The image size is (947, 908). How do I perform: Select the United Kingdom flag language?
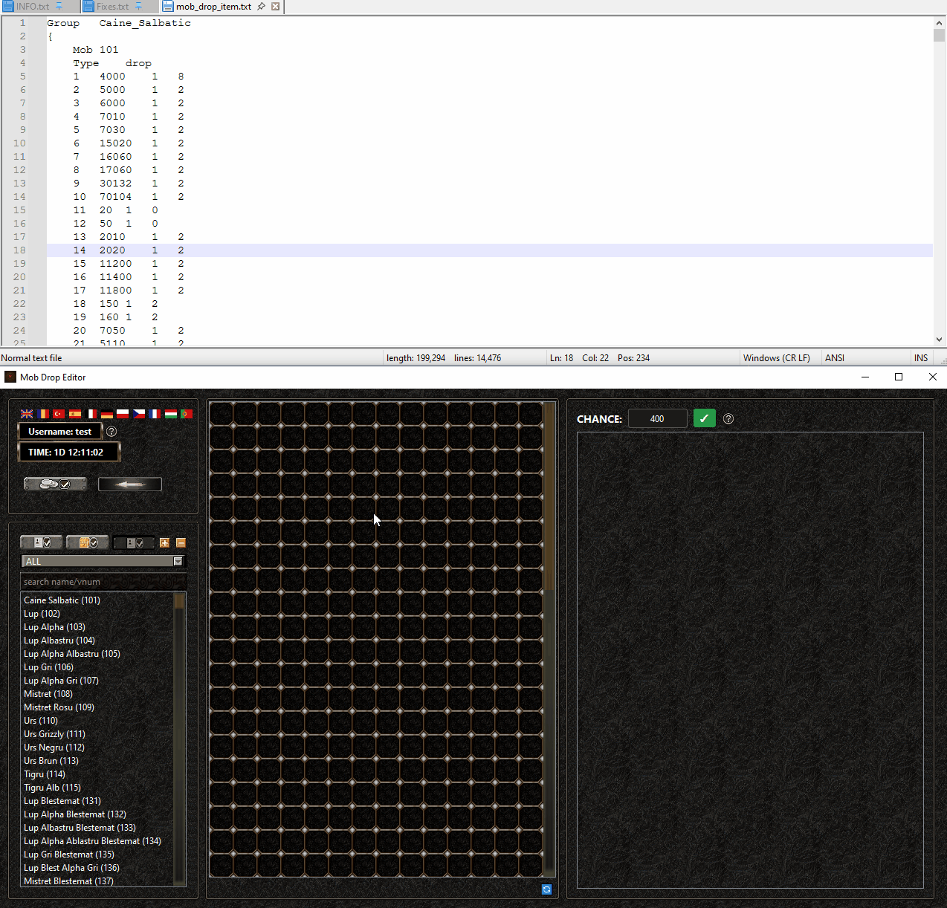click(27, 414)
